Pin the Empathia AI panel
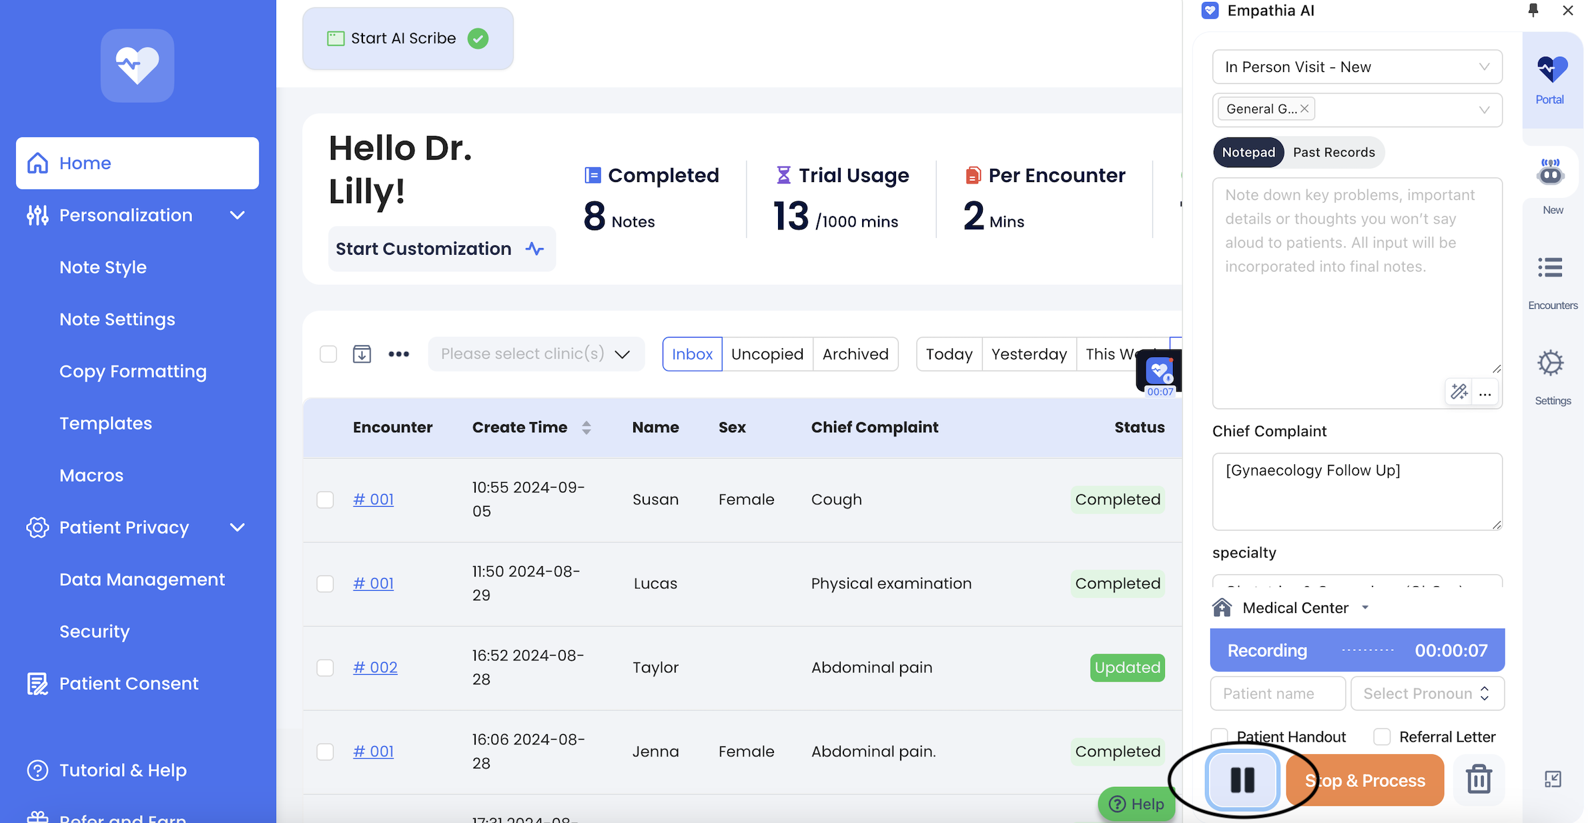Screen dimensions: 1588x823 [x=1533, y=10]
